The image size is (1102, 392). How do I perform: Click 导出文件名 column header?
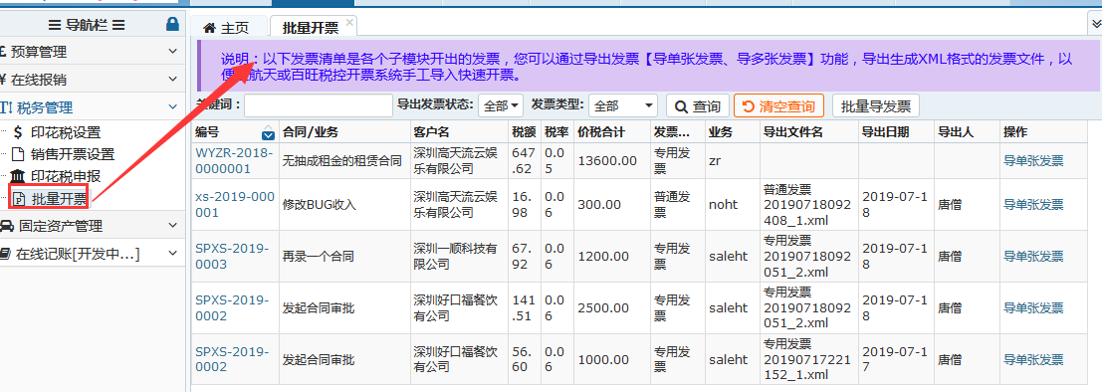808,131
